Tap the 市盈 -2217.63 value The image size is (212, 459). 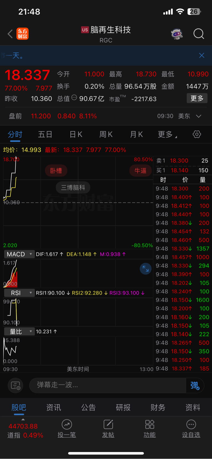point(144,99)
